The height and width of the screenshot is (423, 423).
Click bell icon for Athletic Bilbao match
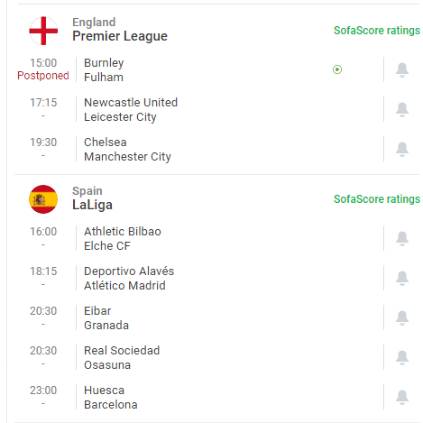[x=402, y=238]
